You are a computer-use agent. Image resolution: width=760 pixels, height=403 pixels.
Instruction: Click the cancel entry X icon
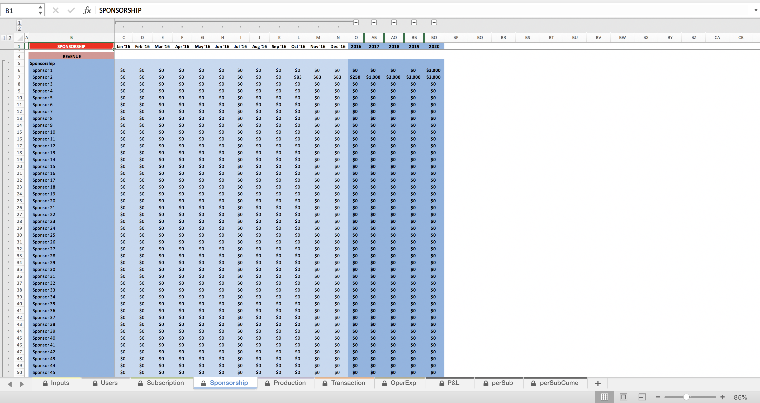click(55, 11)
